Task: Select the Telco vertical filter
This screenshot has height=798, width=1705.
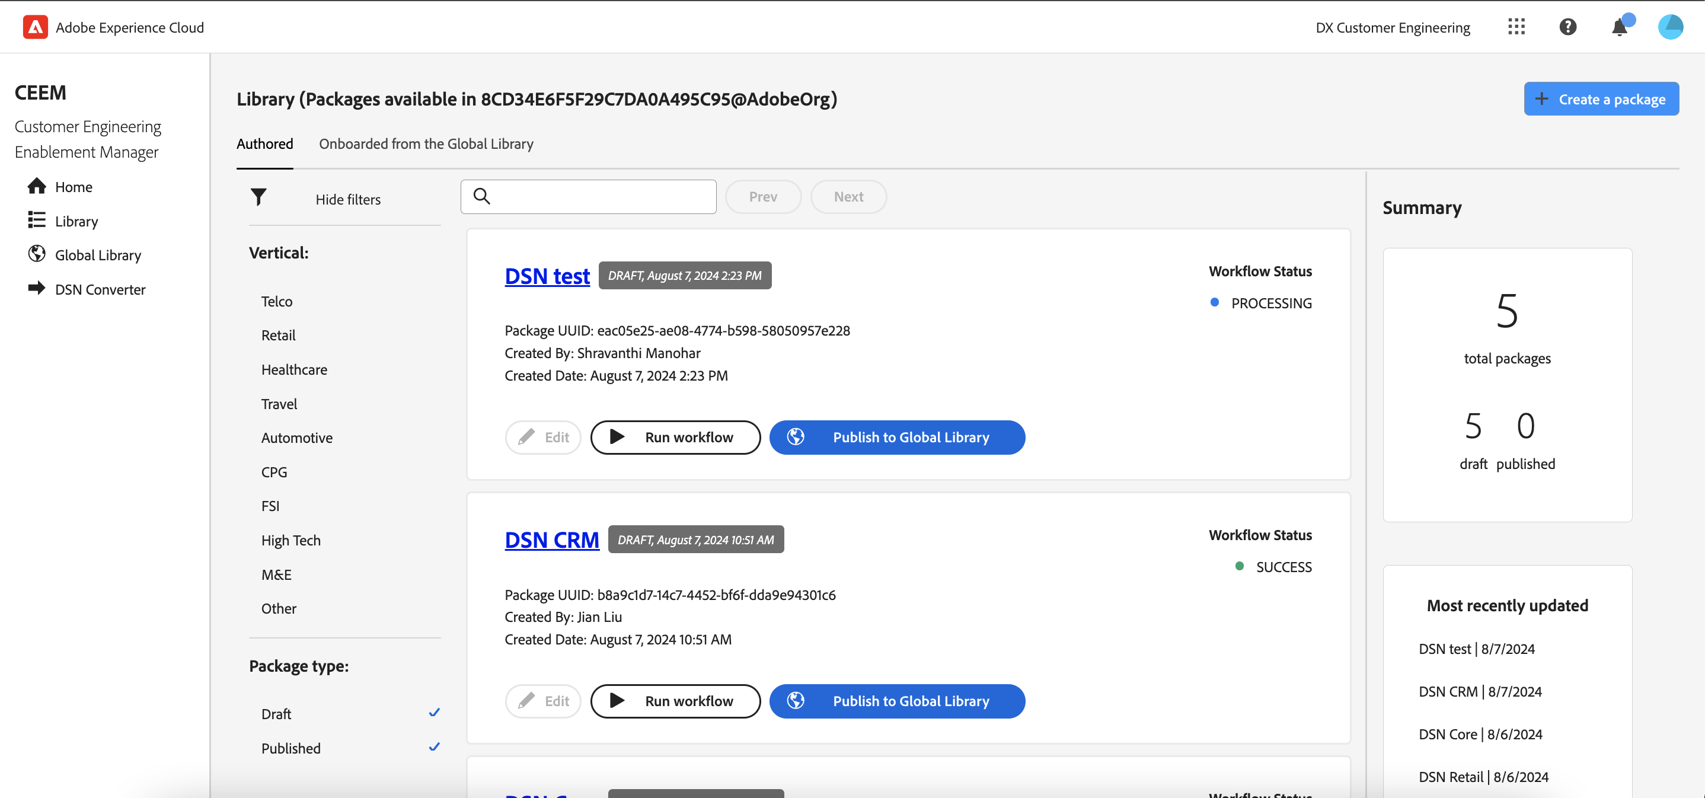Action: pos(277,301)
